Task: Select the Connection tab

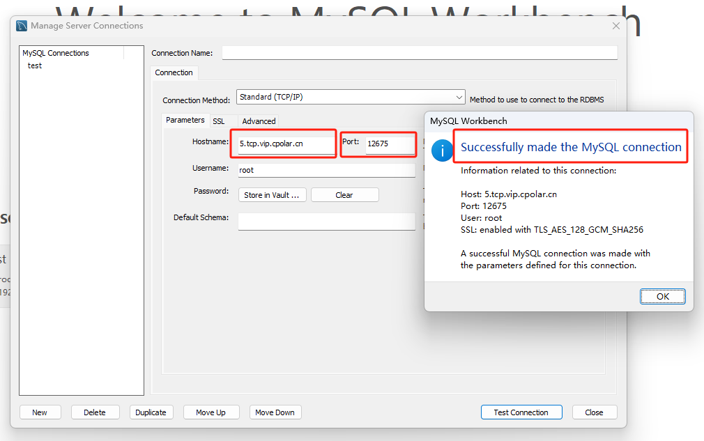Action: [x=174, y=72]
